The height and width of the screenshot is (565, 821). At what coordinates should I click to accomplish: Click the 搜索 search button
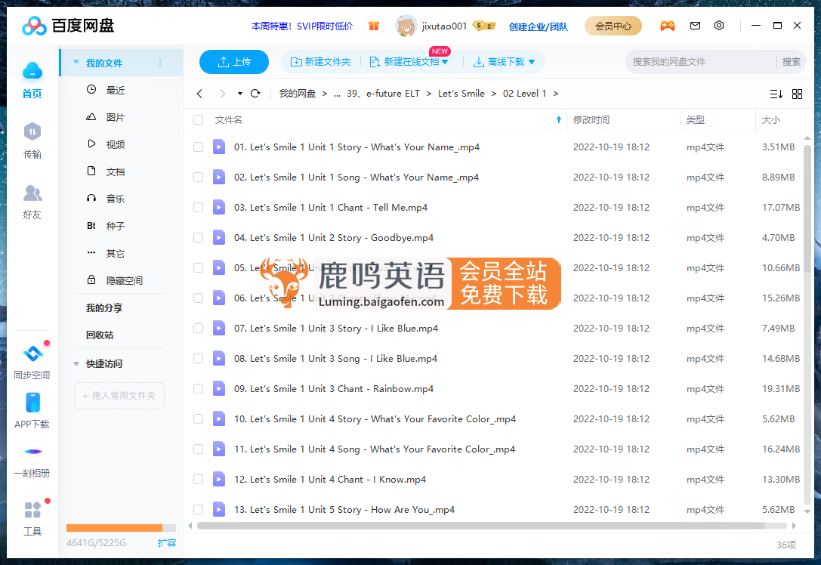click(791, 62)
